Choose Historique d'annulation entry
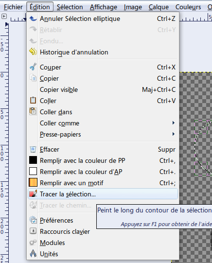 click(x=103, y=52)
